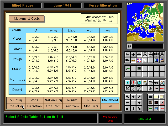168x126 pixels.
Task: Open the spiral notebook icon
Action: click(x=156, y=97)
